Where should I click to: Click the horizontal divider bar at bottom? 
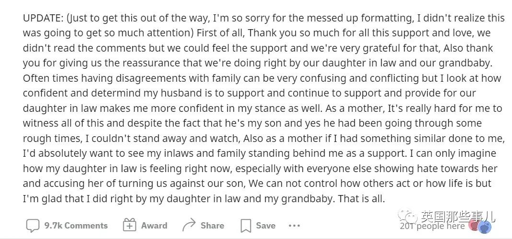pos(256,238)
